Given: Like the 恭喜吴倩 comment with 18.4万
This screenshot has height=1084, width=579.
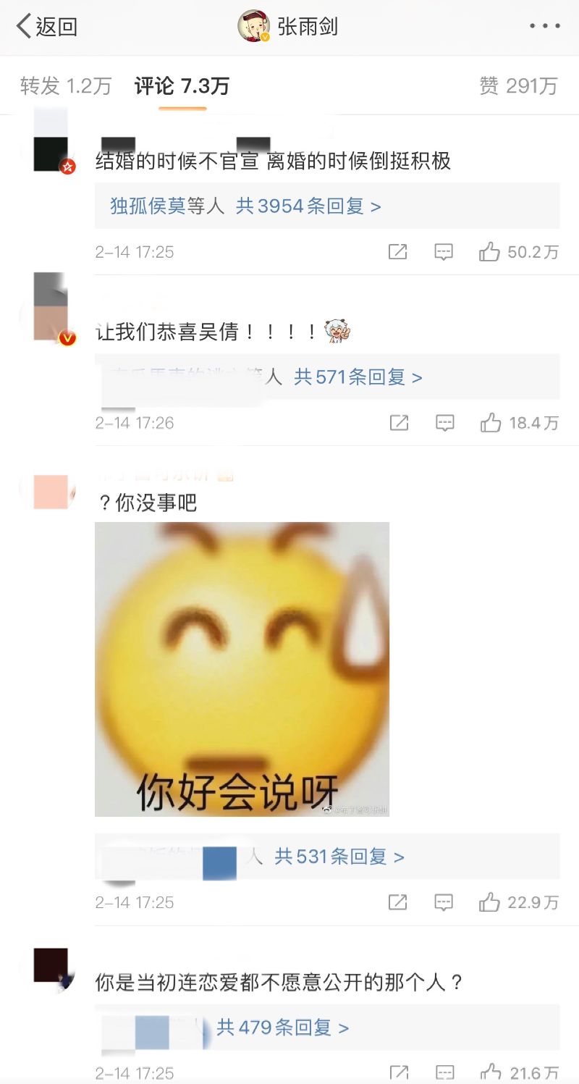Looking at the screenshot, I should (x=520, y=423).
